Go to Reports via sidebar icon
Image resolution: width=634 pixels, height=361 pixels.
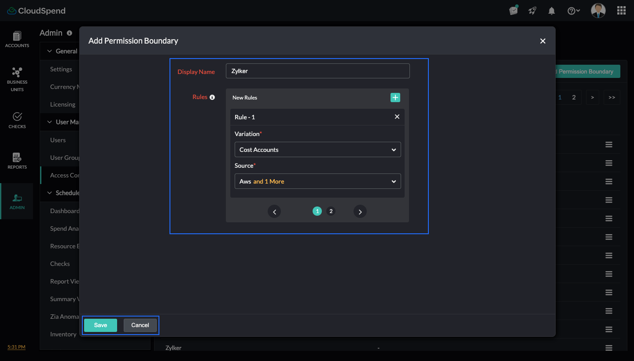(17, 160)
